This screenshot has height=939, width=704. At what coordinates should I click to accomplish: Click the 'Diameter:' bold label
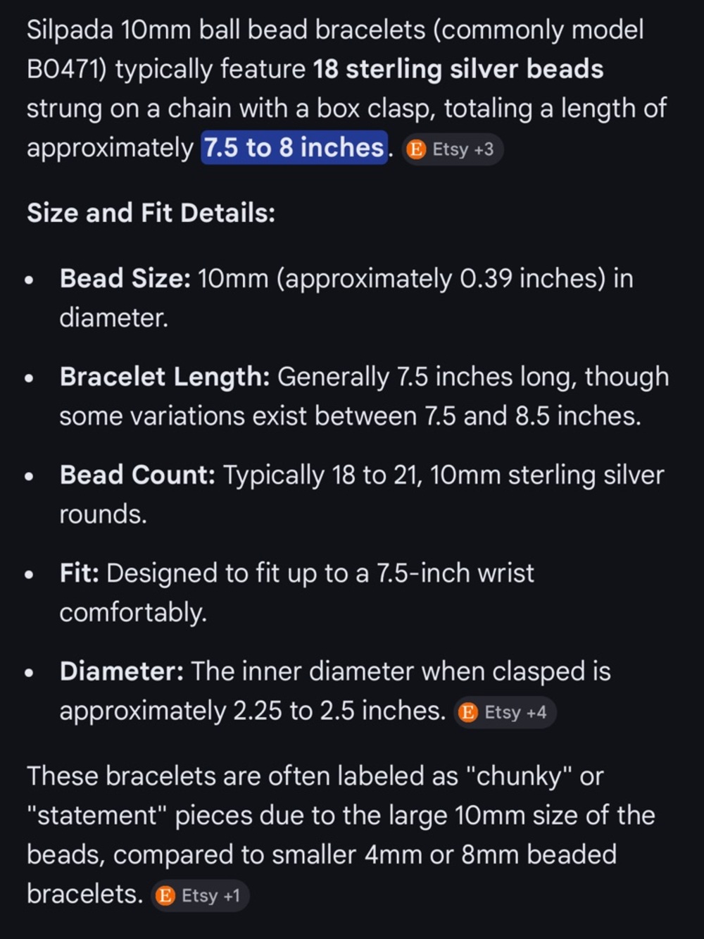tap(122, 671)
